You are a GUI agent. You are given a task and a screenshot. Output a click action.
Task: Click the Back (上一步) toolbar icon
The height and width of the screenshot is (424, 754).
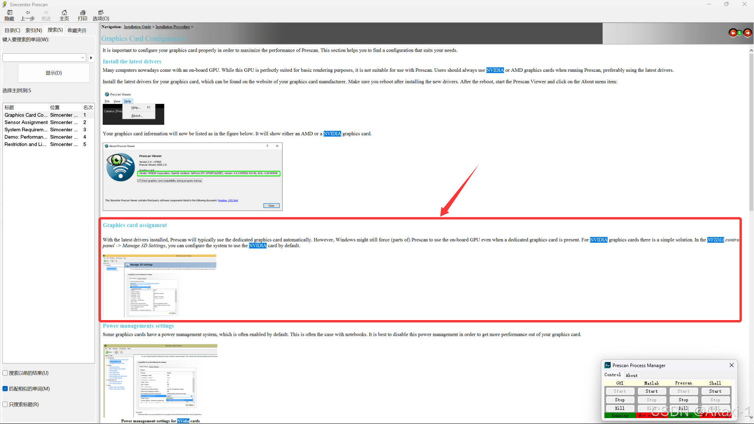click(27, 15)
